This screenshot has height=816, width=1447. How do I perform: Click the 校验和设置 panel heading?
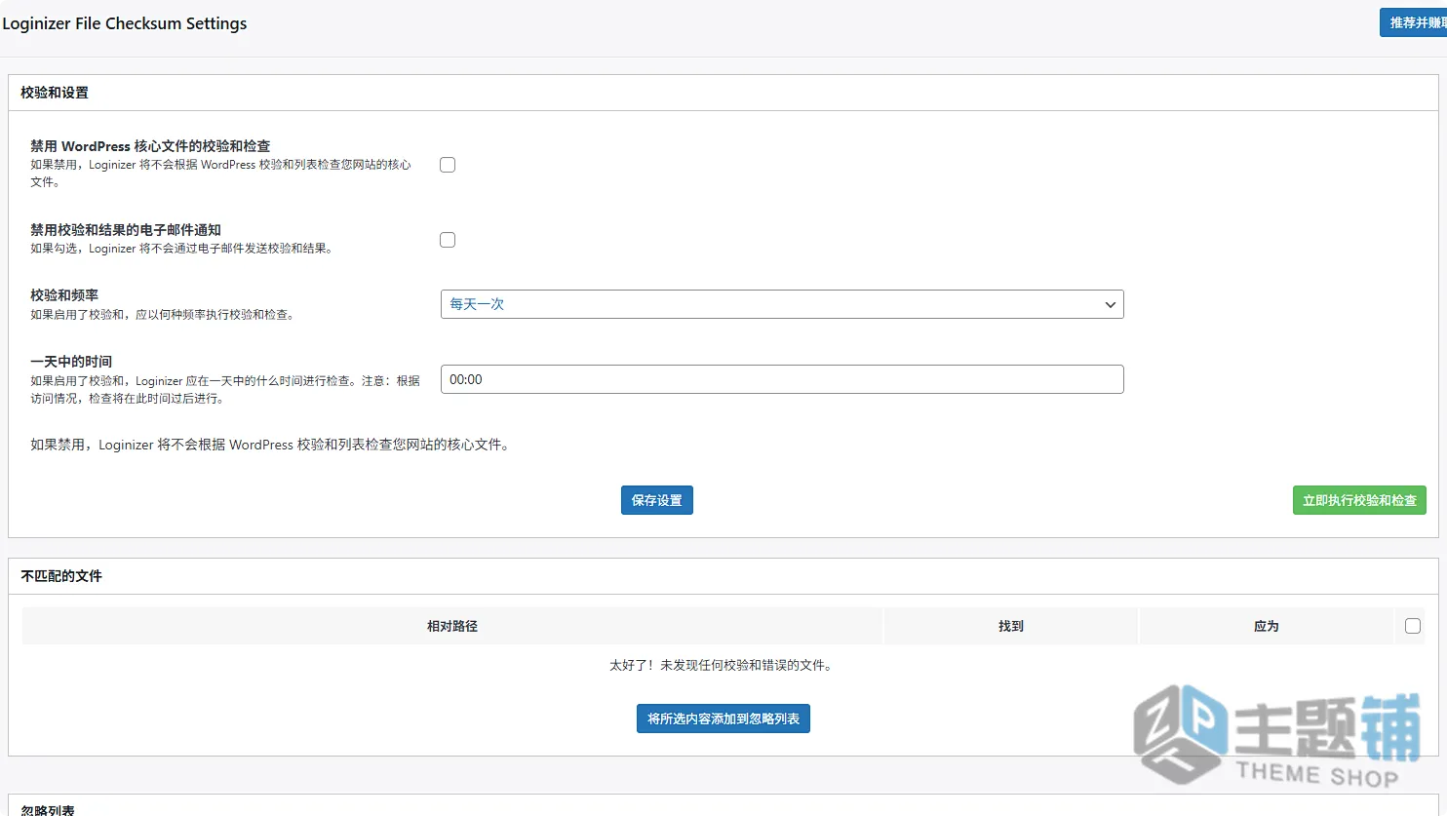[x=55, y=93]
